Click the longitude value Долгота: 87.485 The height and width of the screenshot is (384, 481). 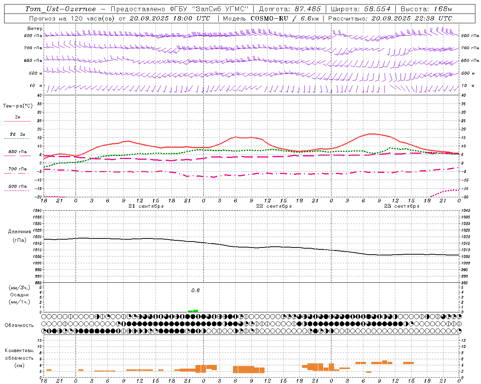[x=290, y=9]
